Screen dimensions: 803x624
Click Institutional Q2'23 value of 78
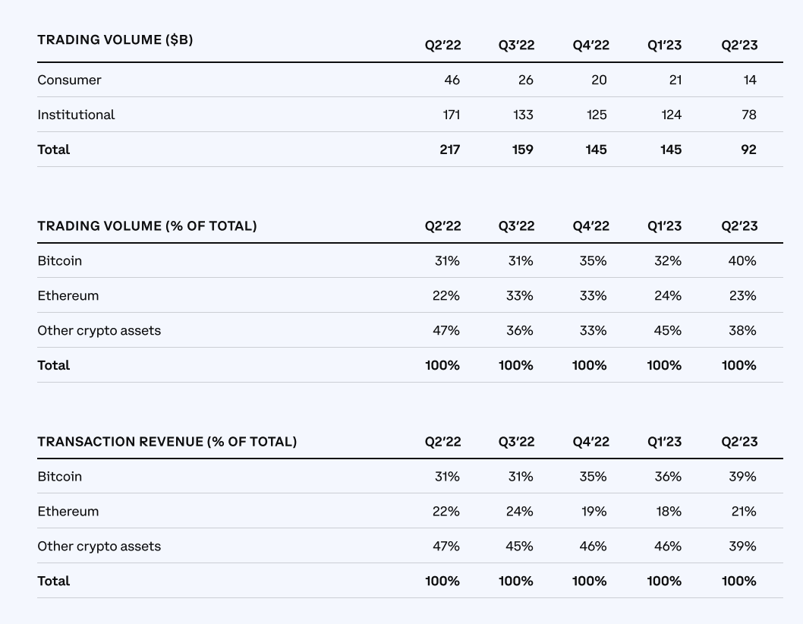[748, 115]
